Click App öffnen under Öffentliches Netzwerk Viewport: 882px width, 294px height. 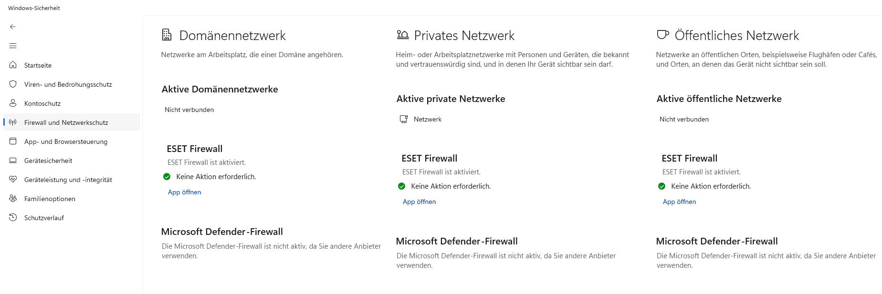[679, 202]
